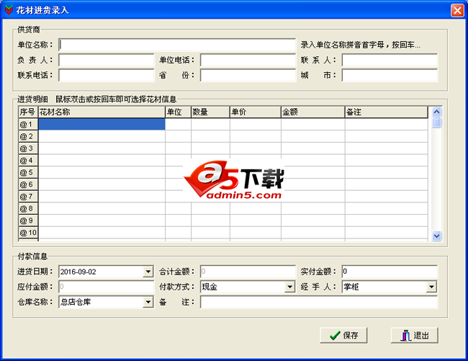Select the 联系人 text field
This screenshot has height=361, width=468.
pos(390,60)
